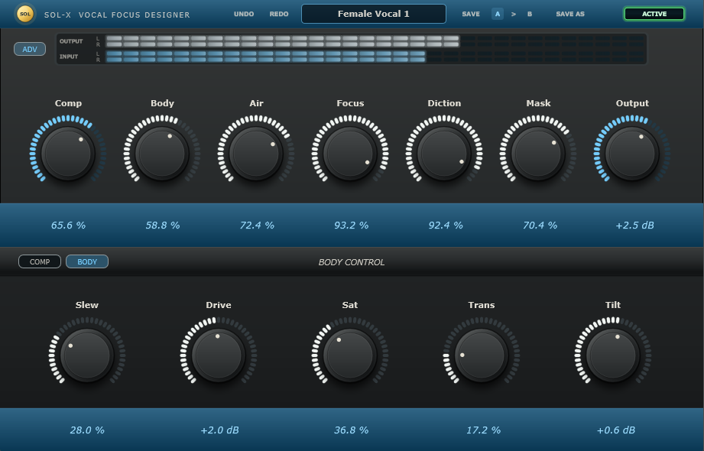704x451 pixels.
Task: Click the Diction knob
Action: point(444,154)
